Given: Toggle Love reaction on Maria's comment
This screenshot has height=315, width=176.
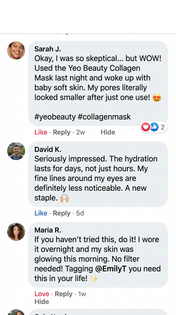Looking at the screenshot, I should click(42, 294).
